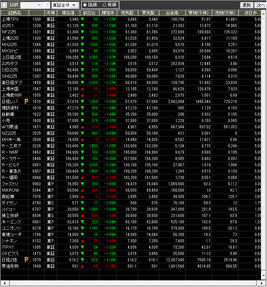Select the 昇順 ascending radio button
Viewport: 267px width, 287px height.
click(x=104, y=5)
